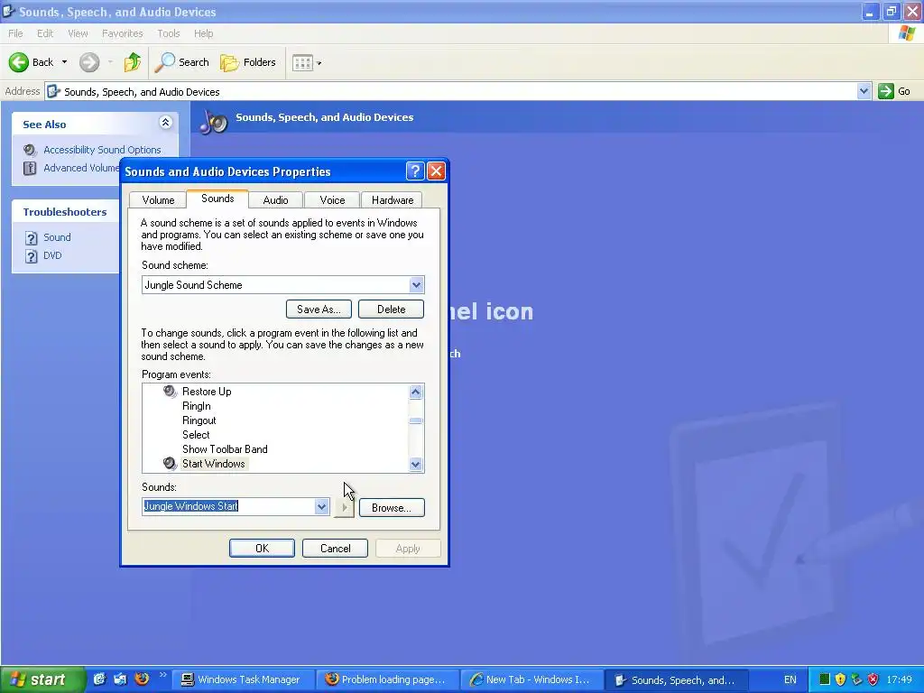Select RingIn program event
Image resolution: width=924 pixels, height=693 pixels.
(x=196, y=406)
